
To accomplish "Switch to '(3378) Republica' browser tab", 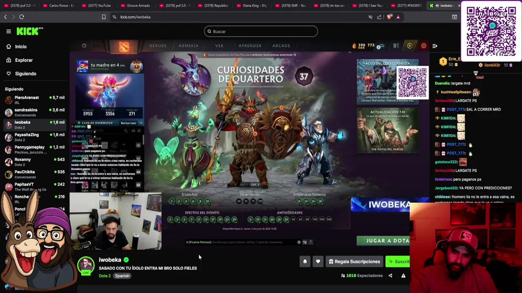I will (213, 5).
